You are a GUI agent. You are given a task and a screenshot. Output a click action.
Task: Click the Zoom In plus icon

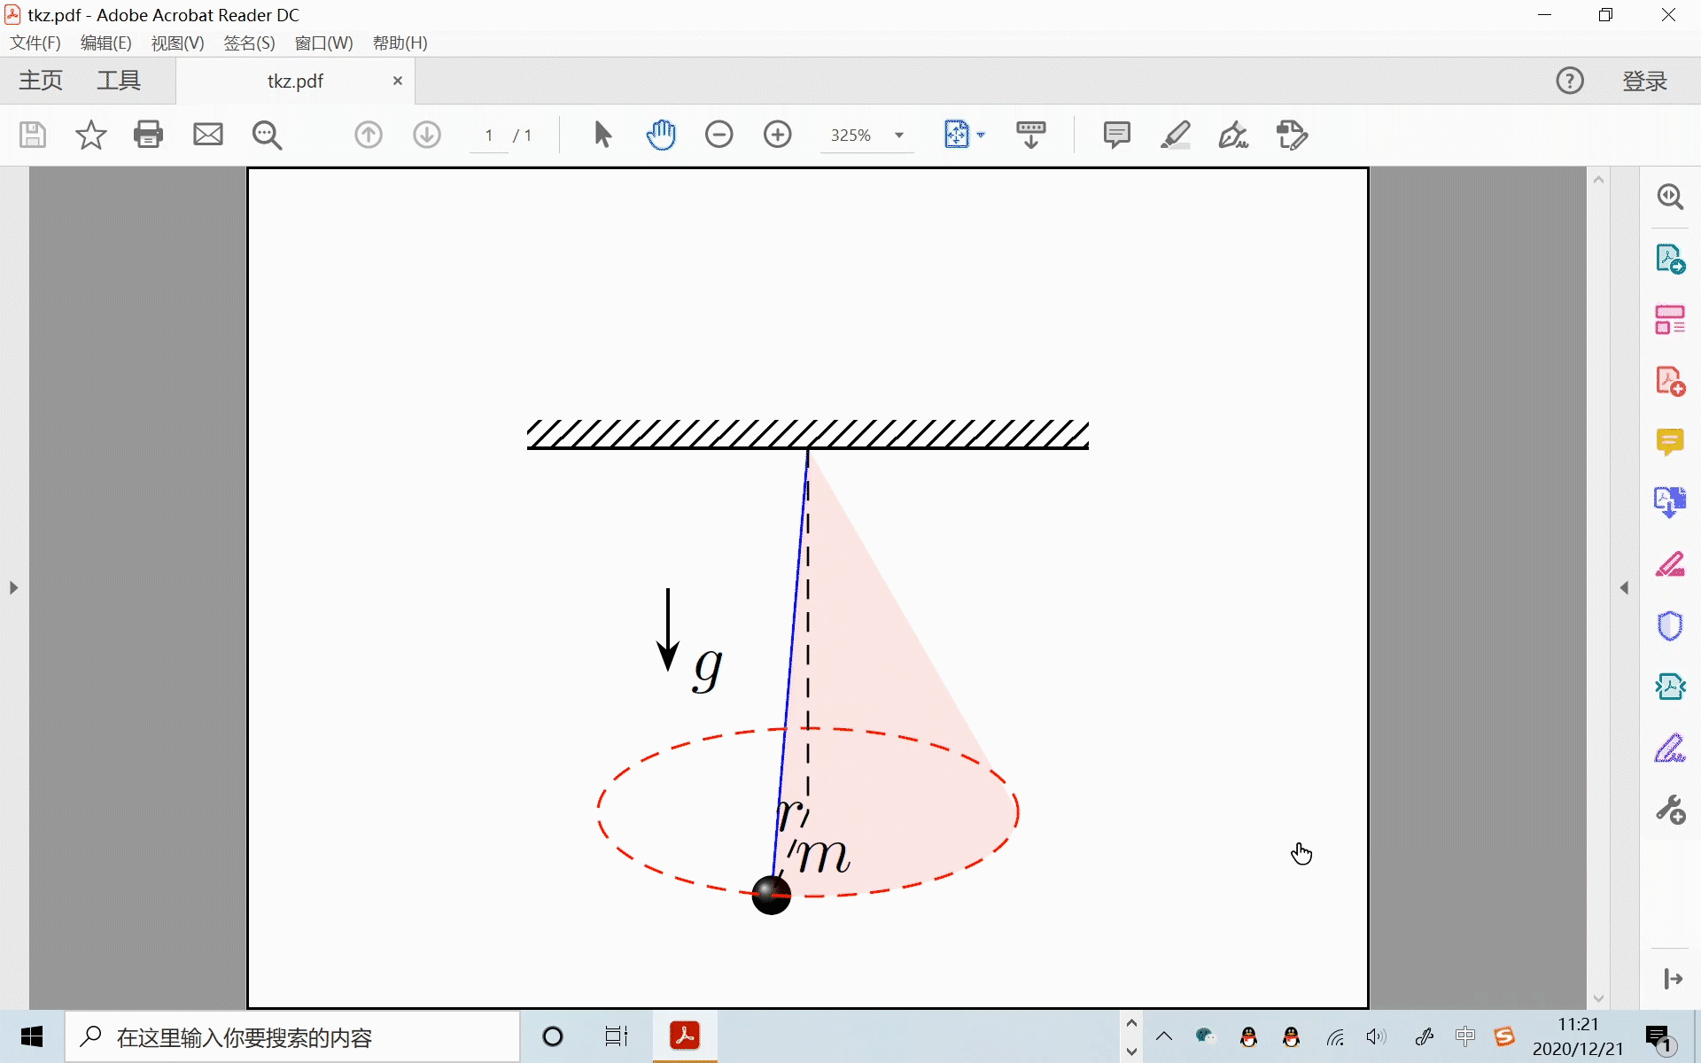777,135
